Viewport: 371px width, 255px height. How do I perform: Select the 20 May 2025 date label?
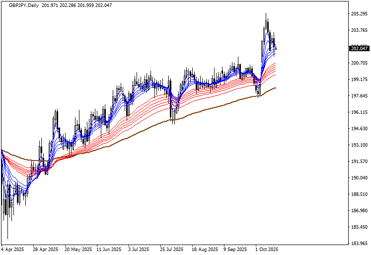[77, 250]
